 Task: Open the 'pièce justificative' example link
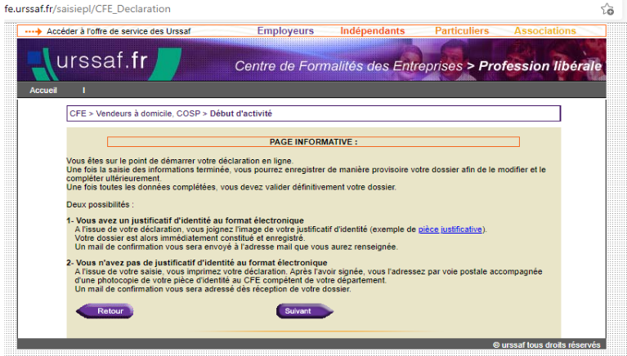450,229
